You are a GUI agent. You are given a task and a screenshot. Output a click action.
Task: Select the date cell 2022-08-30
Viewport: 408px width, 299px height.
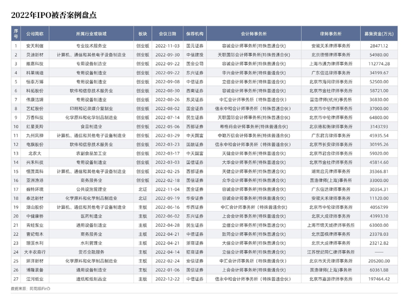click(168, 91)
